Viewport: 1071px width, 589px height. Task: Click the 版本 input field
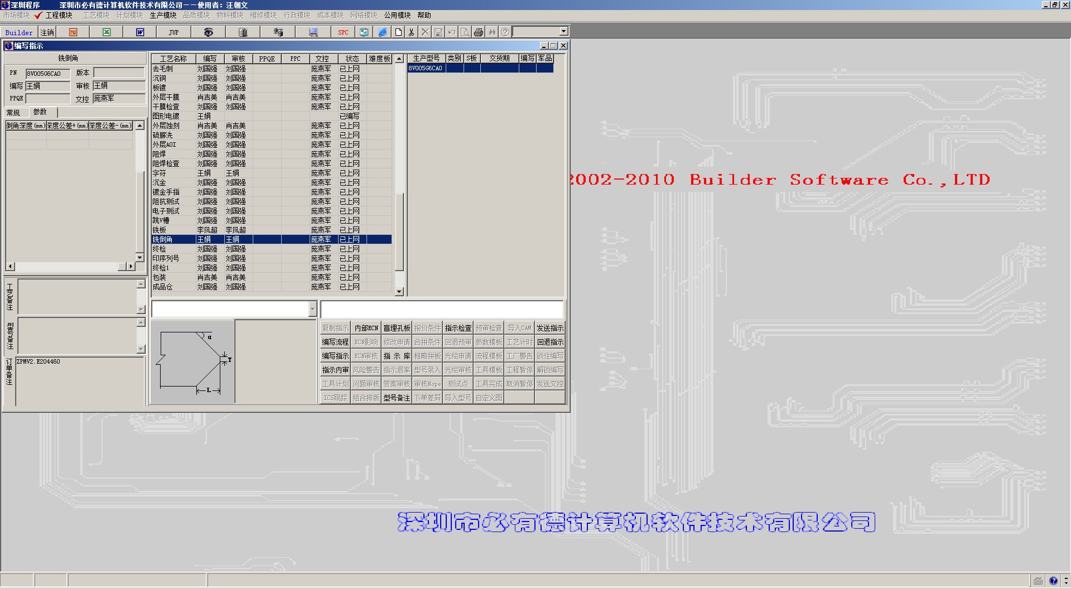click(x=119, y=73)
